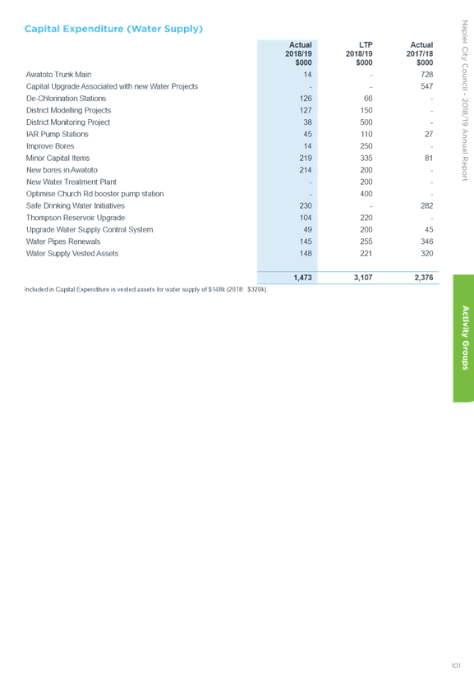Select the total value 2,376
Image resolution: width=474 pixels, height=676 pixels.
[424, 278]
